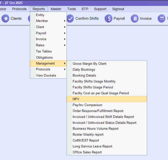The image size is (168, 160).
Task: Choose Tax Tables from Reports menu
Action: [x=44, y=51]
